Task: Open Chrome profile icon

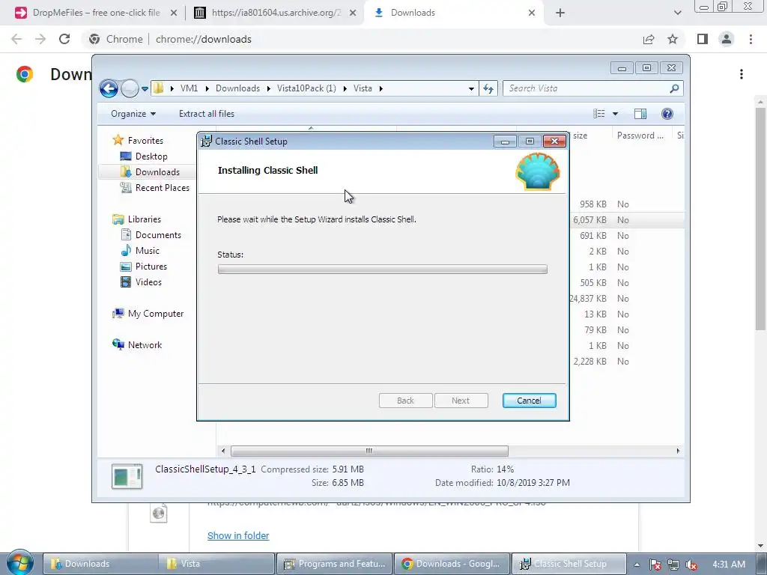Action: pos(727,39)
